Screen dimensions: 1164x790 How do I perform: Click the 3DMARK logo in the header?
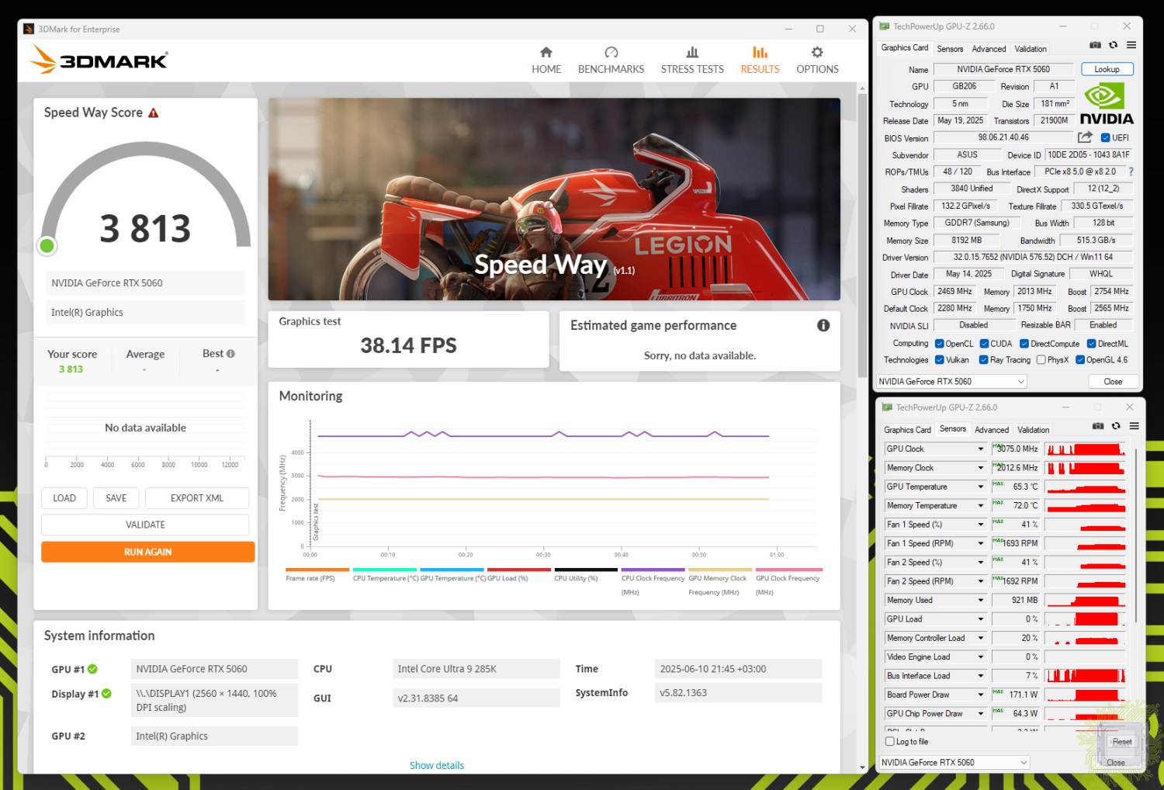point(99,60)
